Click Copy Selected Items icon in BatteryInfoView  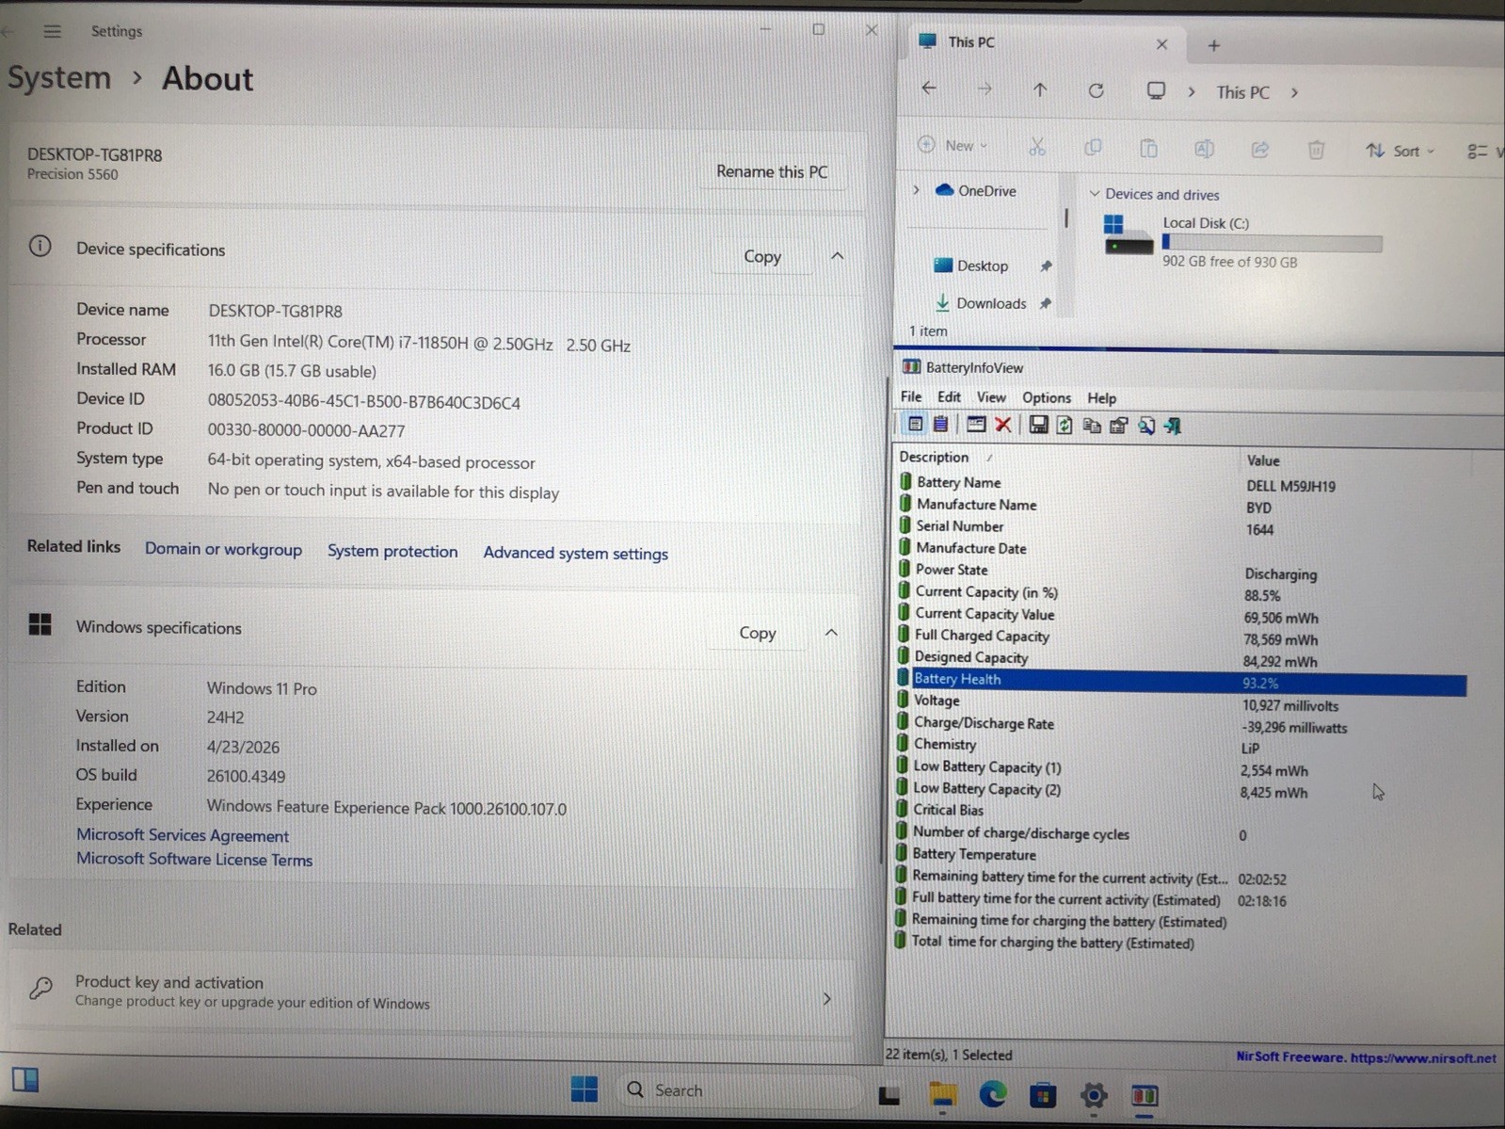(1092, 426)
